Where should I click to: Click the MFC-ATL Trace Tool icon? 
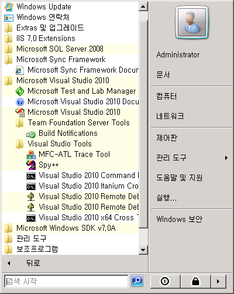coord(31,155)
